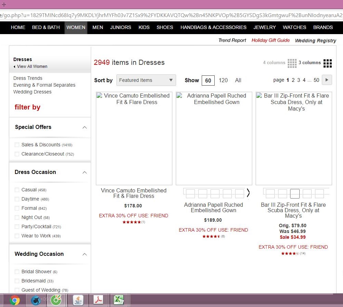Open the Sort by Featured Items dropdown
This screenshot has height=307, width=343.
(x=146, y=81)
